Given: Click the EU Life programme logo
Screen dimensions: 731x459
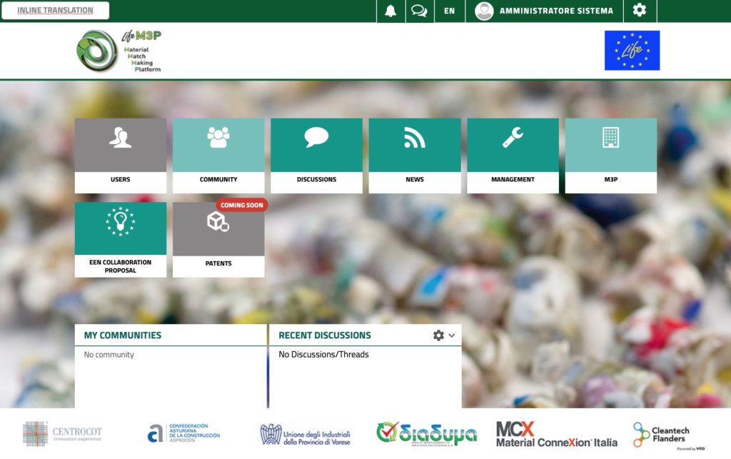Looking at the screenshot, I should click(x=632, y=51).
